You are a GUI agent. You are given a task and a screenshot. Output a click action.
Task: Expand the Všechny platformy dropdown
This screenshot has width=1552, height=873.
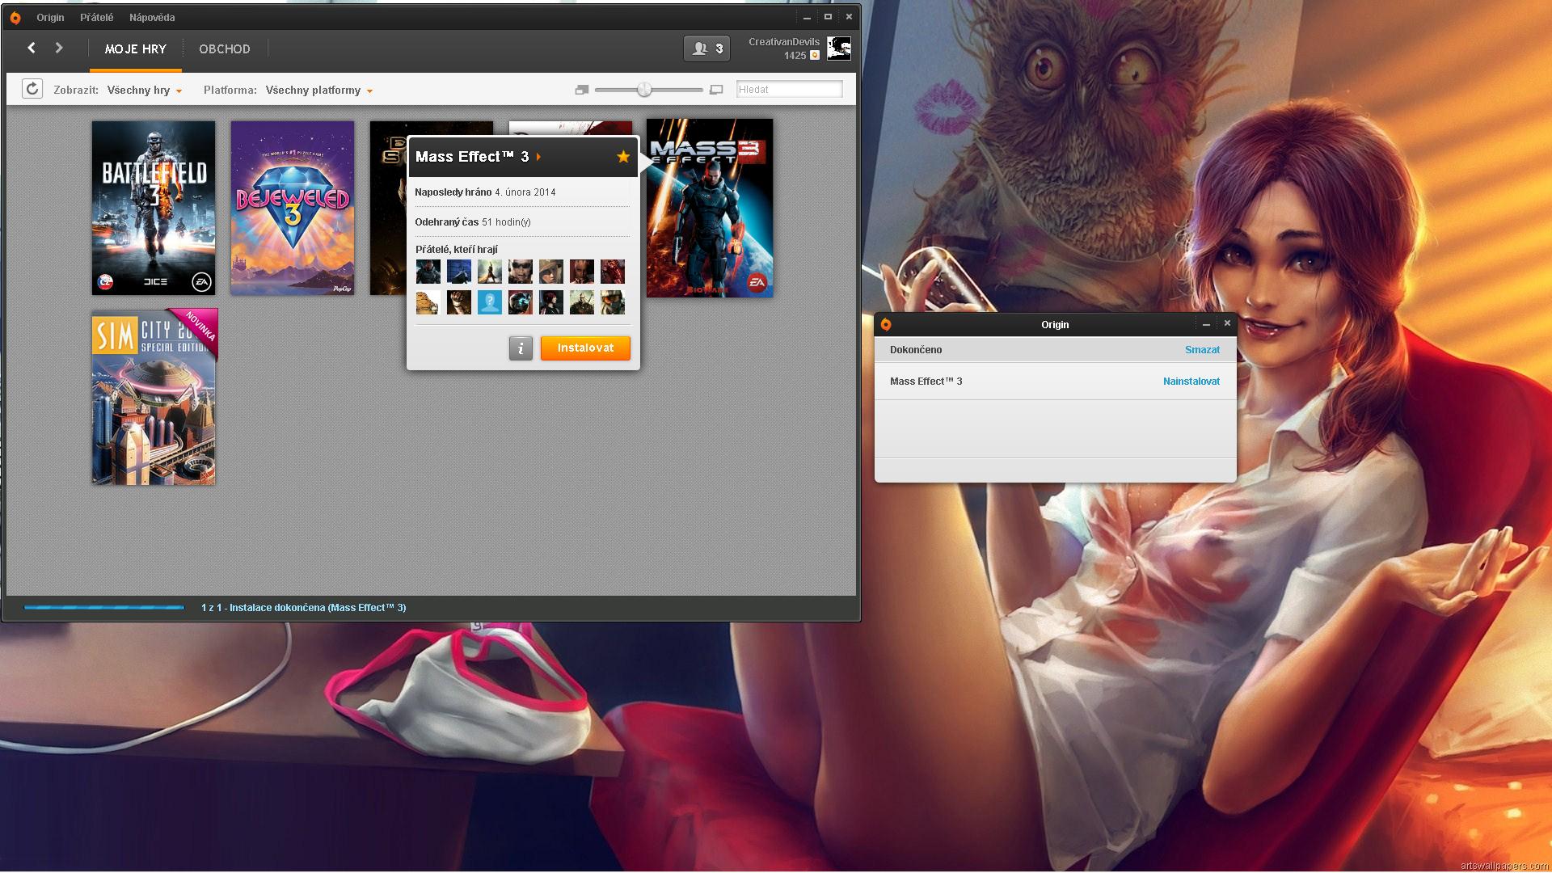pyautogui.click(x=319, y=91)
